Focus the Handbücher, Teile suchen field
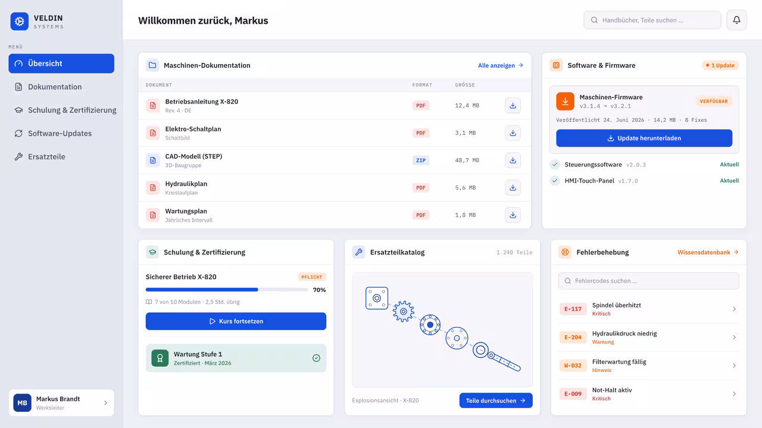 click(652, 20)
